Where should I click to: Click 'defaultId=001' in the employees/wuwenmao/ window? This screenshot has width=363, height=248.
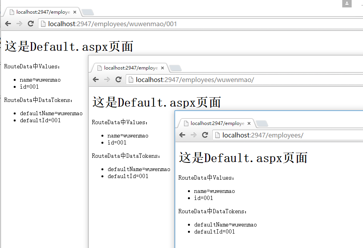[x=128, y=176]
